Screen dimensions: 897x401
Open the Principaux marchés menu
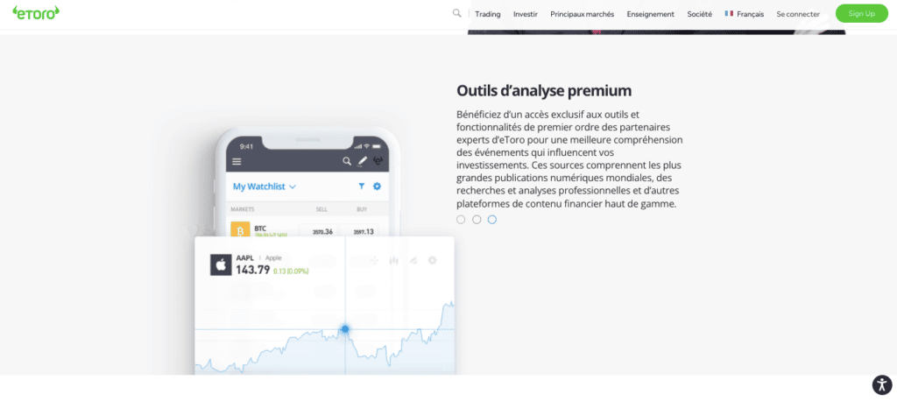(x=582, y=14)
